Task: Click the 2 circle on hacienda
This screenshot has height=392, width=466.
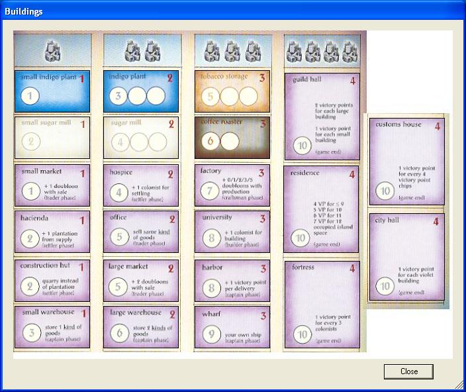Action: (30, 238)
